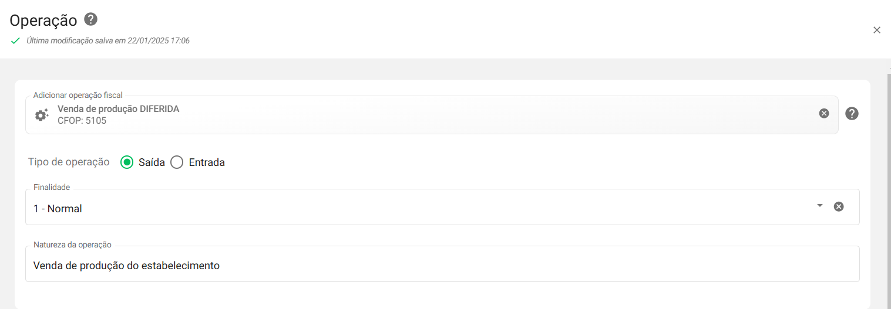Clear the Finalidade selection
Viewport: 891px width, 309px height.
point(839,206)
